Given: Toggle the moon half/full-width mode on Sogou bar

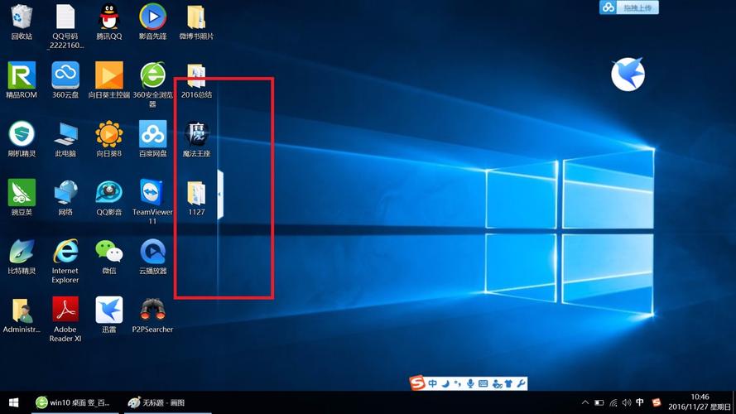Looking at the screenshot, I should point(445,383).
